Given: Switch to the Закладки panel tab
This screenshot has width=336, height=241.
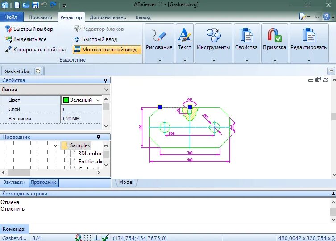Looking at the screenshot, I should (14, 182).
